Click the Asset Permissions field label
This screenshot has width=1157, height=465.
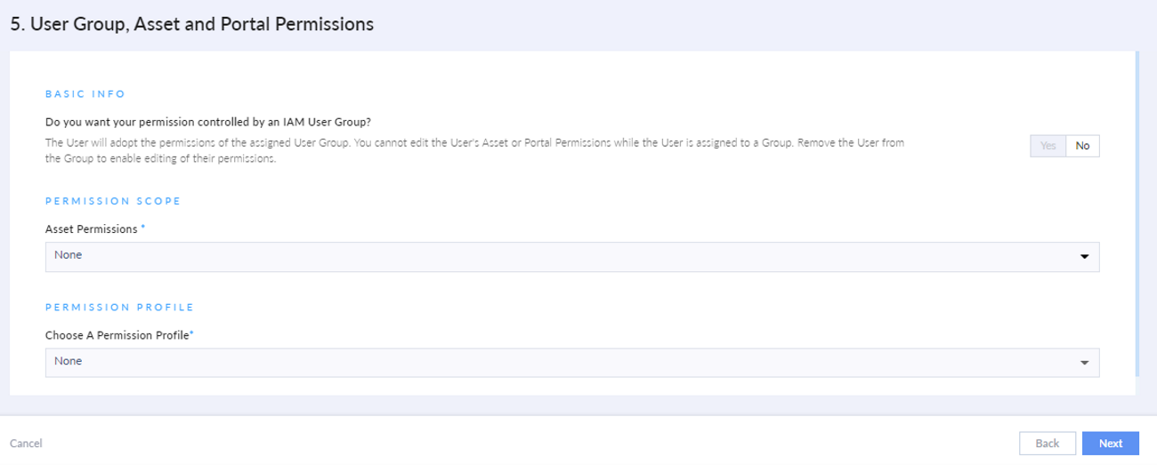91,228
